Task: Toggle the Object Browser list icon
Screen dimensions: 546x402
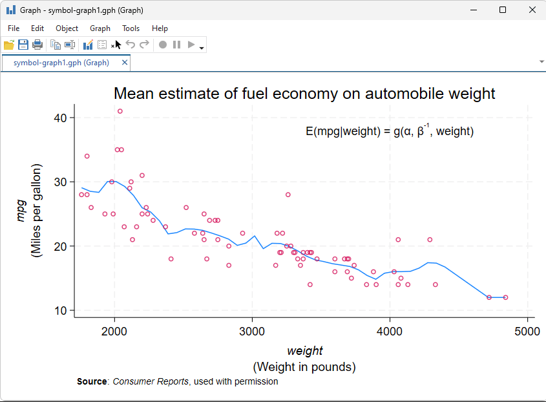Action: (102, 45)
